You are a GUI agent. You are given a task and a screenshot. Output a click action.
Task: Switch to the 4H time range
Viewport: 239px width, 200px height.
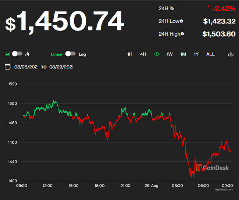coord(143,54)
